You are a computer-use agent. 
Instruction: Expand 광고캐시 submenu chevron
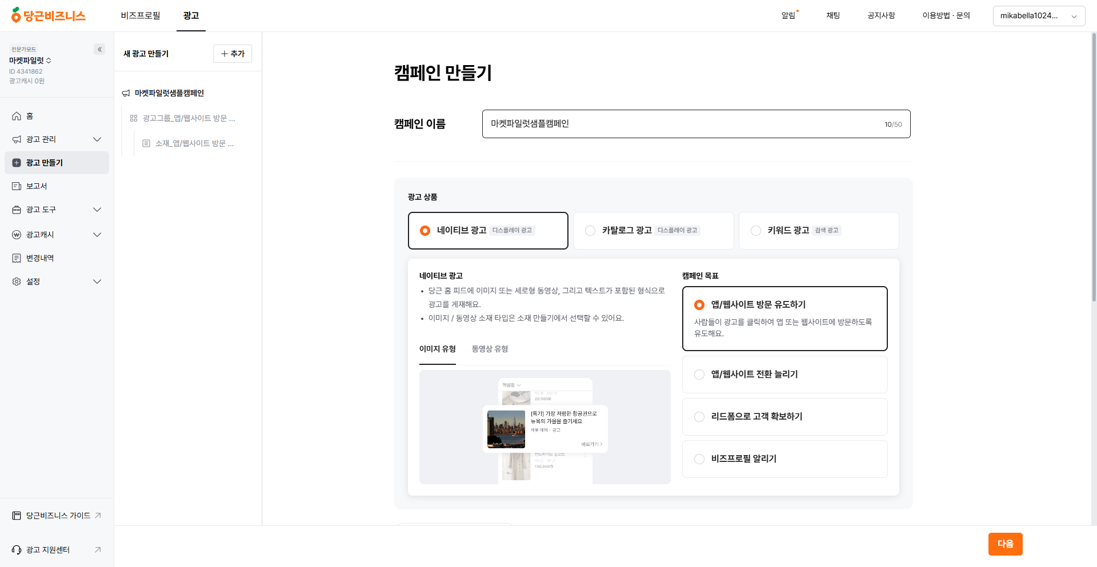click(x=97, y=235)
